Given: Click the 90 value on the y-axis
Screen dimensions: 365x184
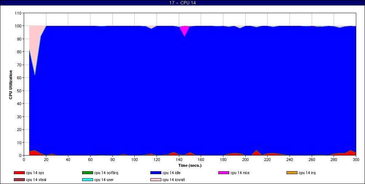Looking at the screenshot, I should 20,39.
